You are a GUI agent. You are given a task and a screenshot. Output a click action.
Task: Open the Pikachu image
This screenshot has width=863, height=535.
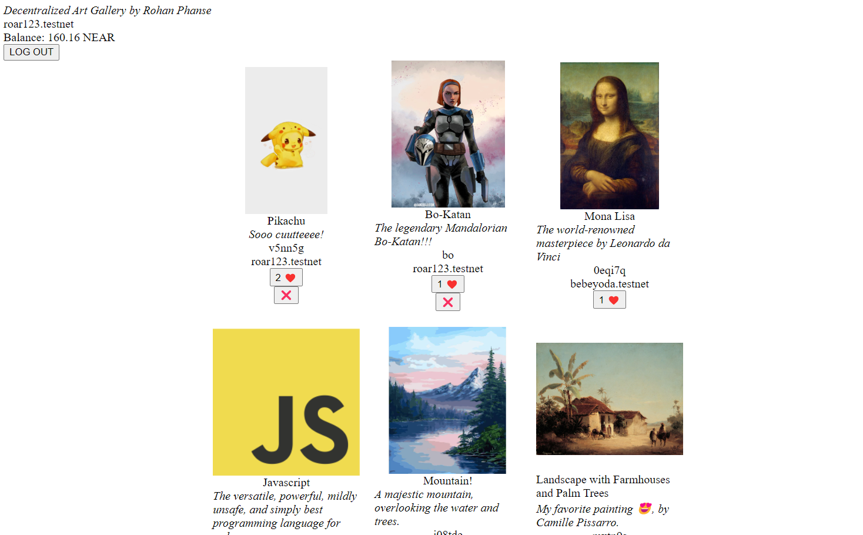pos(286,141)
